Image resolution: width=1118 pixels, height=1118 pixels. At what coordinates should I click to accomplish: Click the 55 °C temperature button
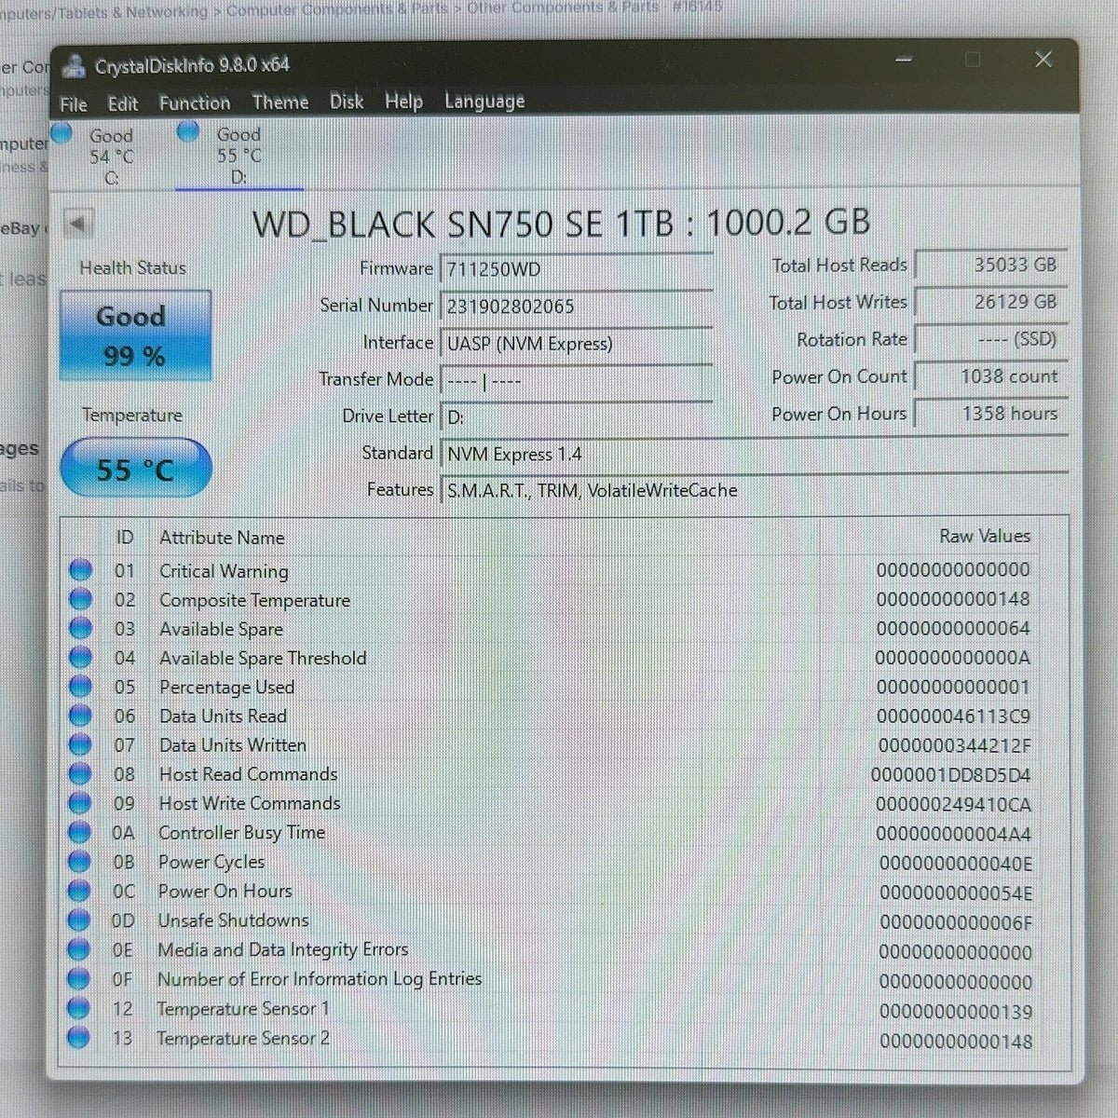[x=135, y=469]
